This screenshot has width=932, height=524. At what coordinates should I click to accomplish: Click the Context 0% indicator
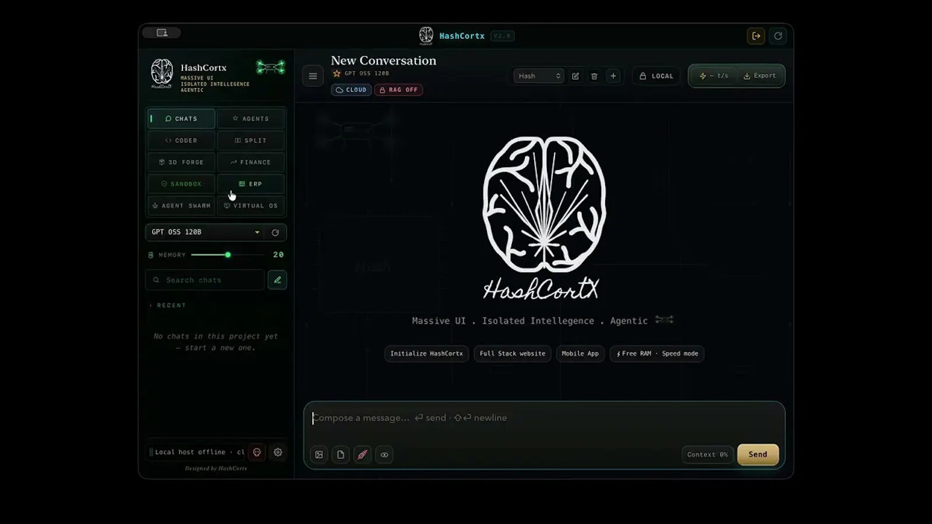[708, 455]
